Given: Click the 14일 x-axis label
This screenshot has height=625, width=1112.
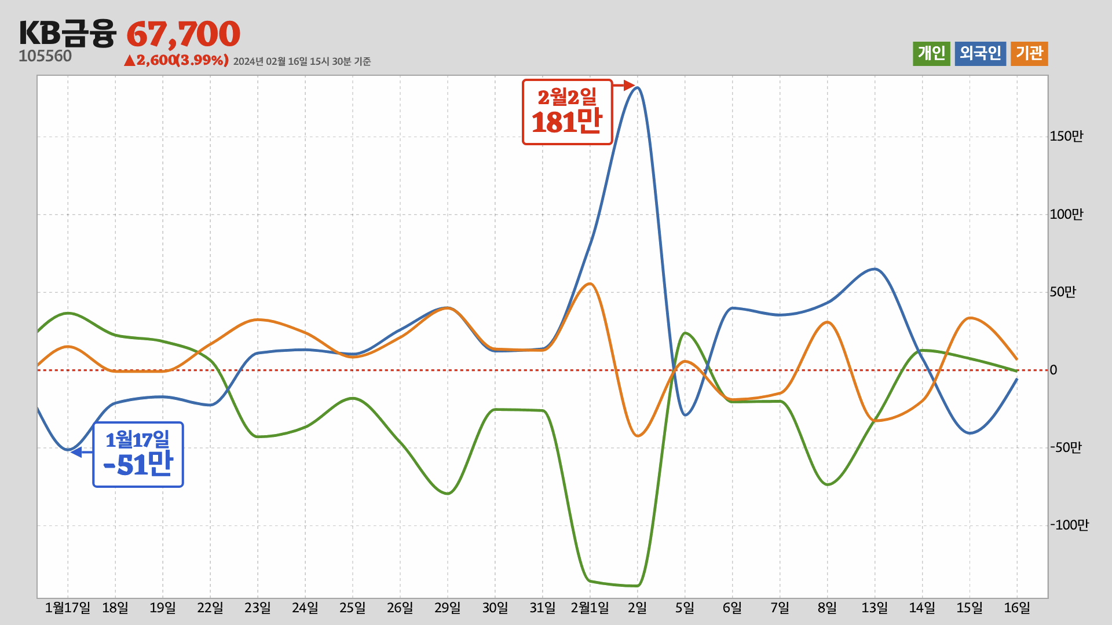Looking at the screenshot, I should [x=923, y=608].
